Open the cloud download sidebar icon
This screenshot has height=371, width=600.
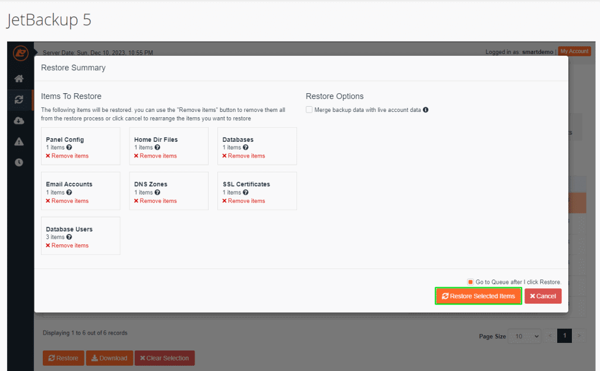coord(19,121)
